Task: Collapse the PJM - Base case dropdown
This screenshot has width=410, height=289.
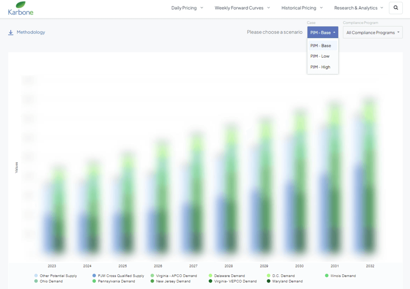Action: 323,32
